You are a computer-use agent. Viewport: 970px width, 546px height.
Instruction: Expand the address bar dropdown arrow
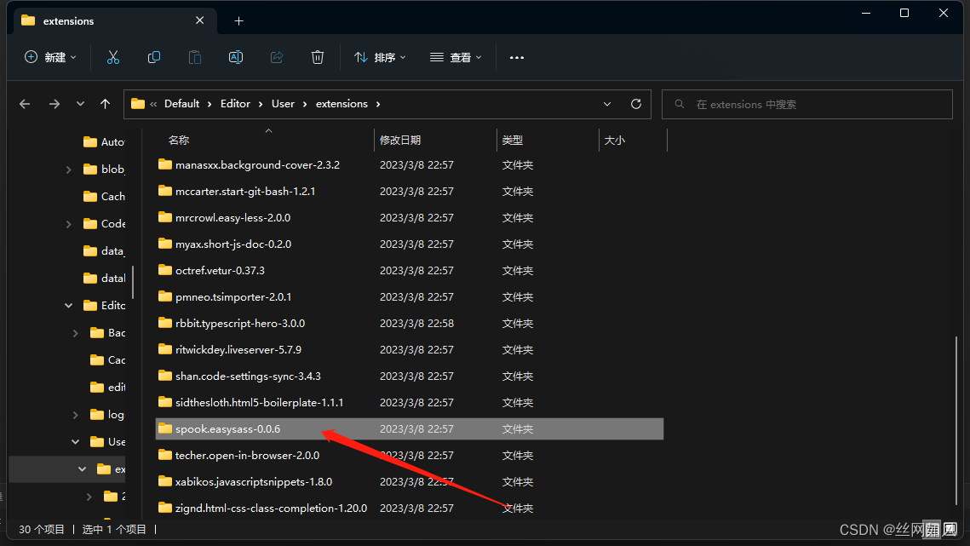(x=607, y=103)
